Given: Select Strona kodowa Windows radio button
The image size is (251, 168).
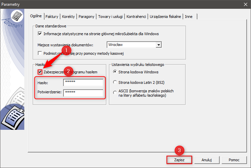Looking at the screenshot, I should [x=115, y=72].
